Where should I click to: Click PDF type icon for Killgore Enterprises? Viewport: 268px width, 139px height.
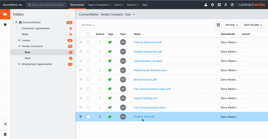pos(123,52)
